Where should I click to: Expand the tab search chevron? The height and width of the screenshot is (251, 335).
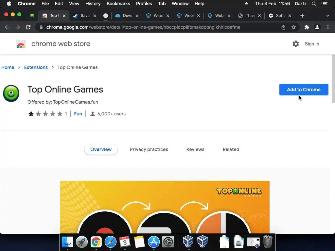328,16
